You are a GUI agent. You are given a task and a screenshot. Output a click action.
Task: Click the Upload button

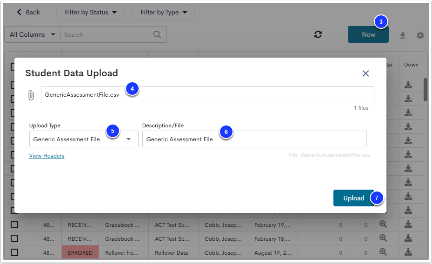click(353, 198)
